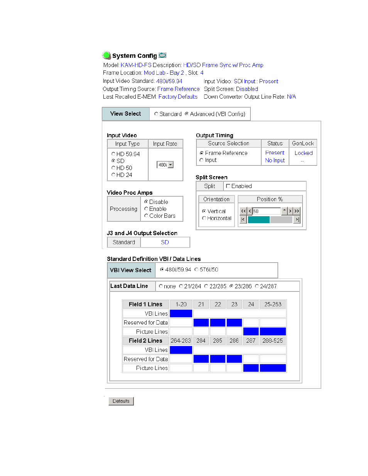Viewport: 368px width, 476px height.
Task: Open the Frame Reference link
Action: tap(178, 89)
